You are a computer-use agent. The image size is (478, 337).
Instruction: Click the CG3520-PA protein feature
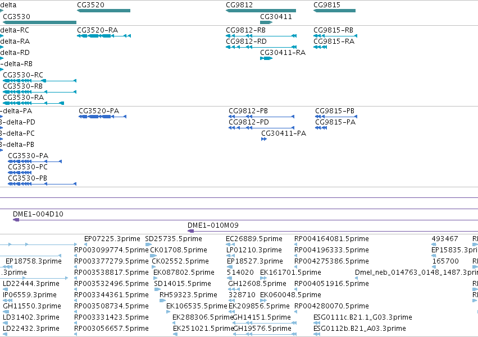pos(102,117)
